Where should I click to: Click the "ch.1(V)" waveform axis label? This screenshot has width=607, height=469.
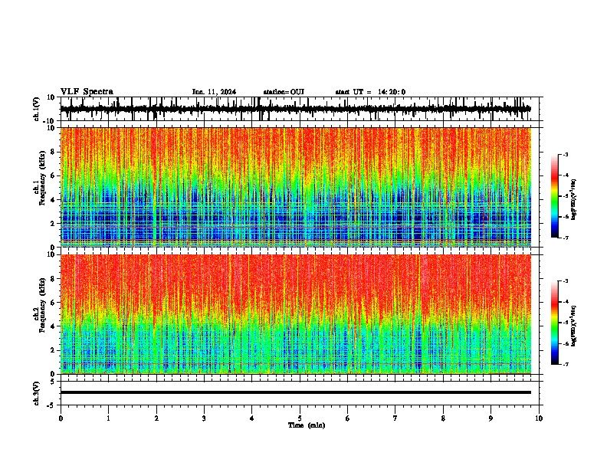[37, 109]
